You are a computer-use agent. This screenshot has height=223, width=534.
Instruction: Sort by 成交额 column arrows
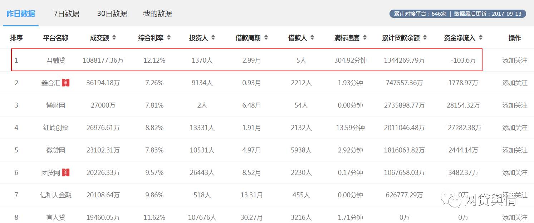(114, 37)
